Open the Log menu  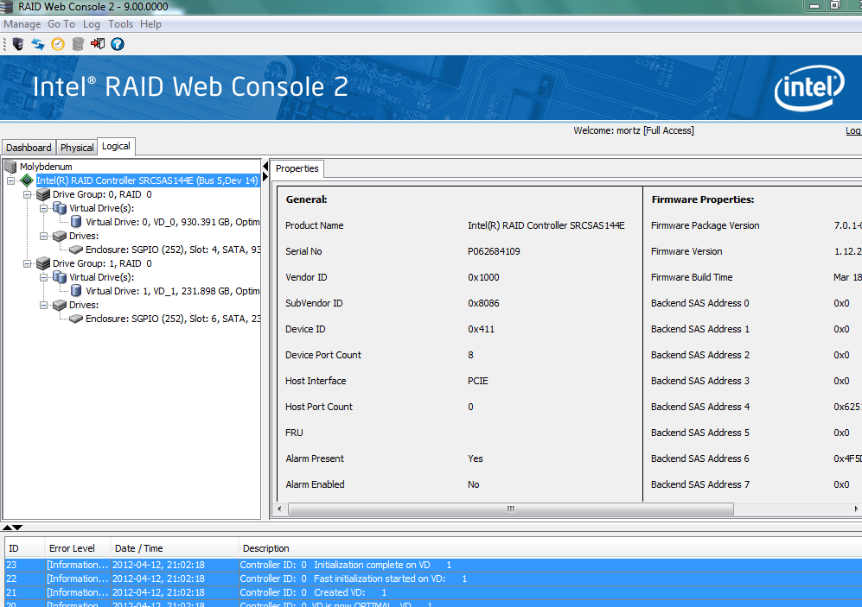point(92,24)
